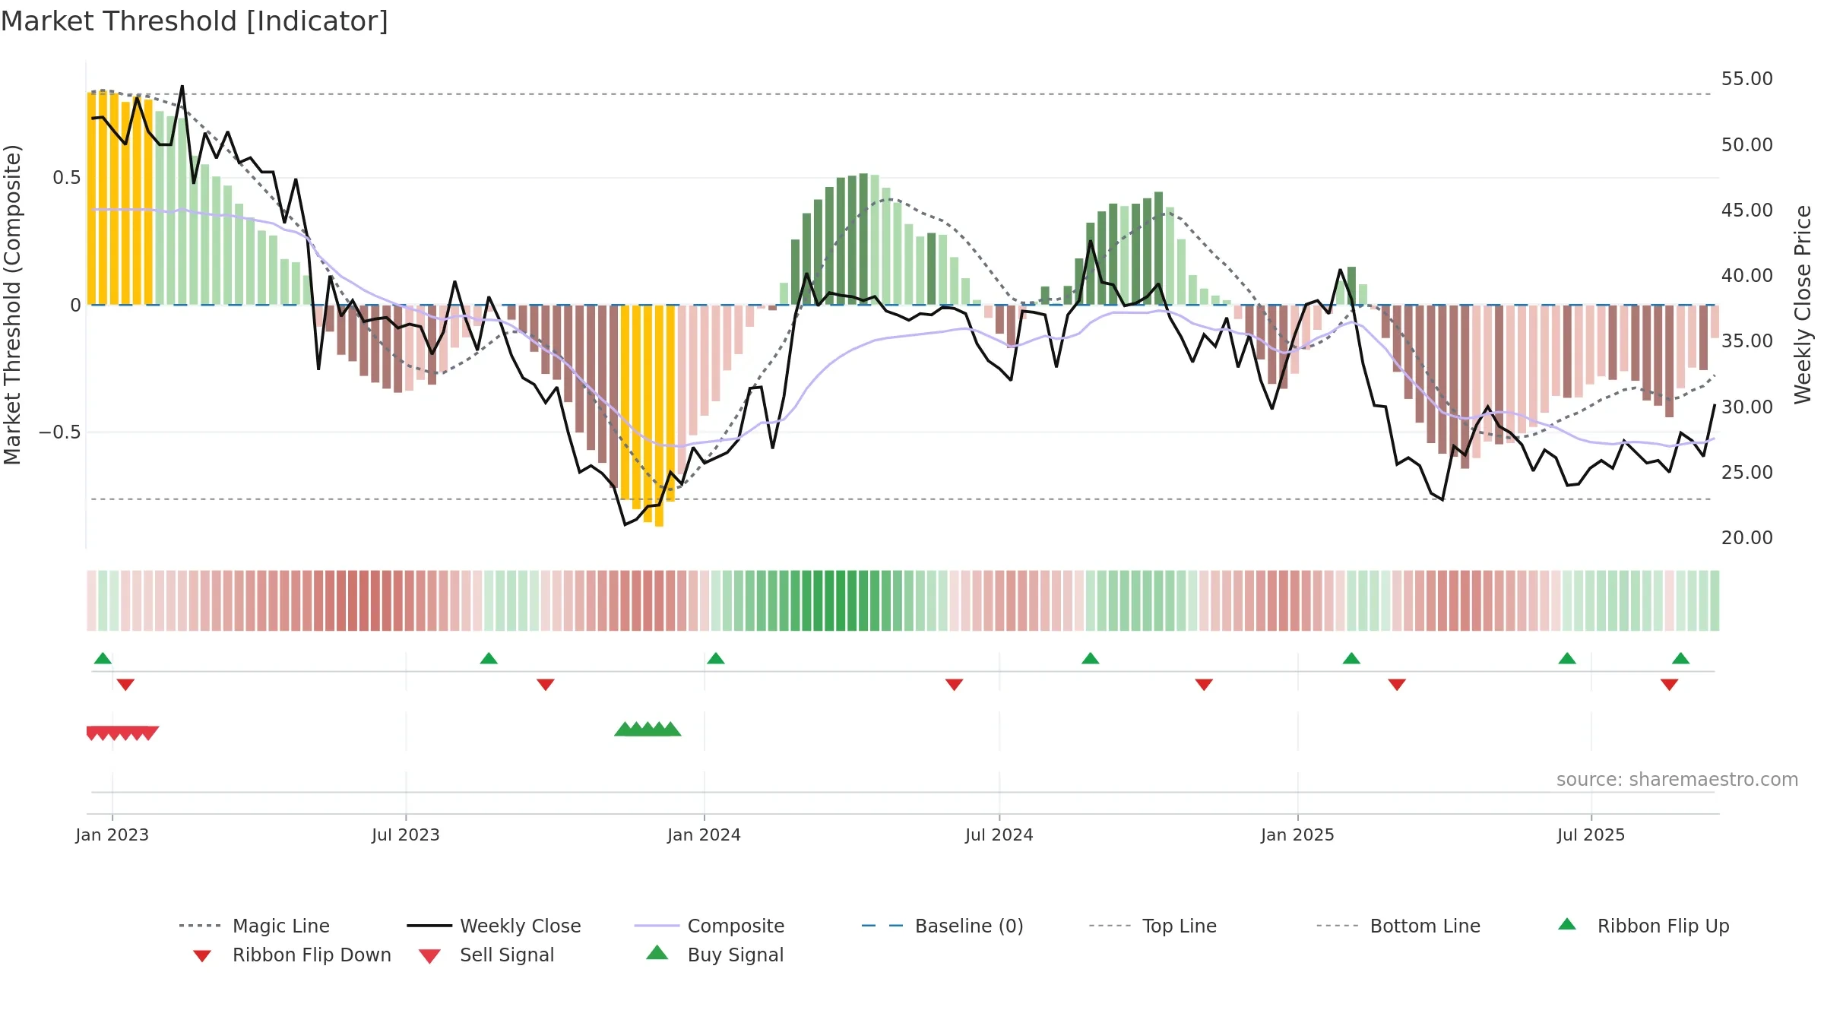The width and height of the screenshot is (1824, 1026).
Task: Click the Ribbon Flip Up marker near Aug 2023
Action: [489, 658]
